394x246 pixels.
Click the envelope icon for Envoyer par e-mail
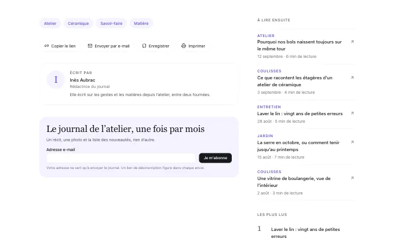click(x=90, y=46)
